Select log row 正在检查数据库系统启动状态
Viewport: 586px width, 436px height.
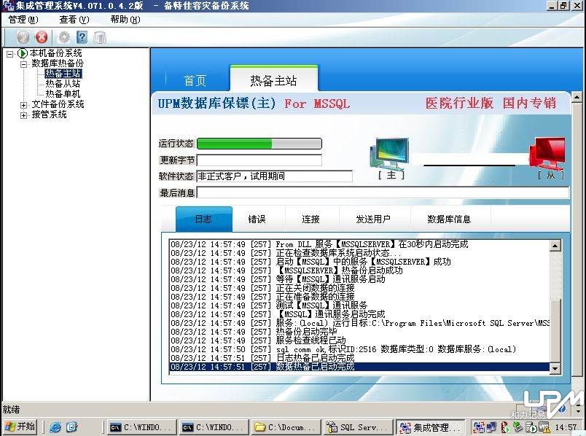pos(359,253)
